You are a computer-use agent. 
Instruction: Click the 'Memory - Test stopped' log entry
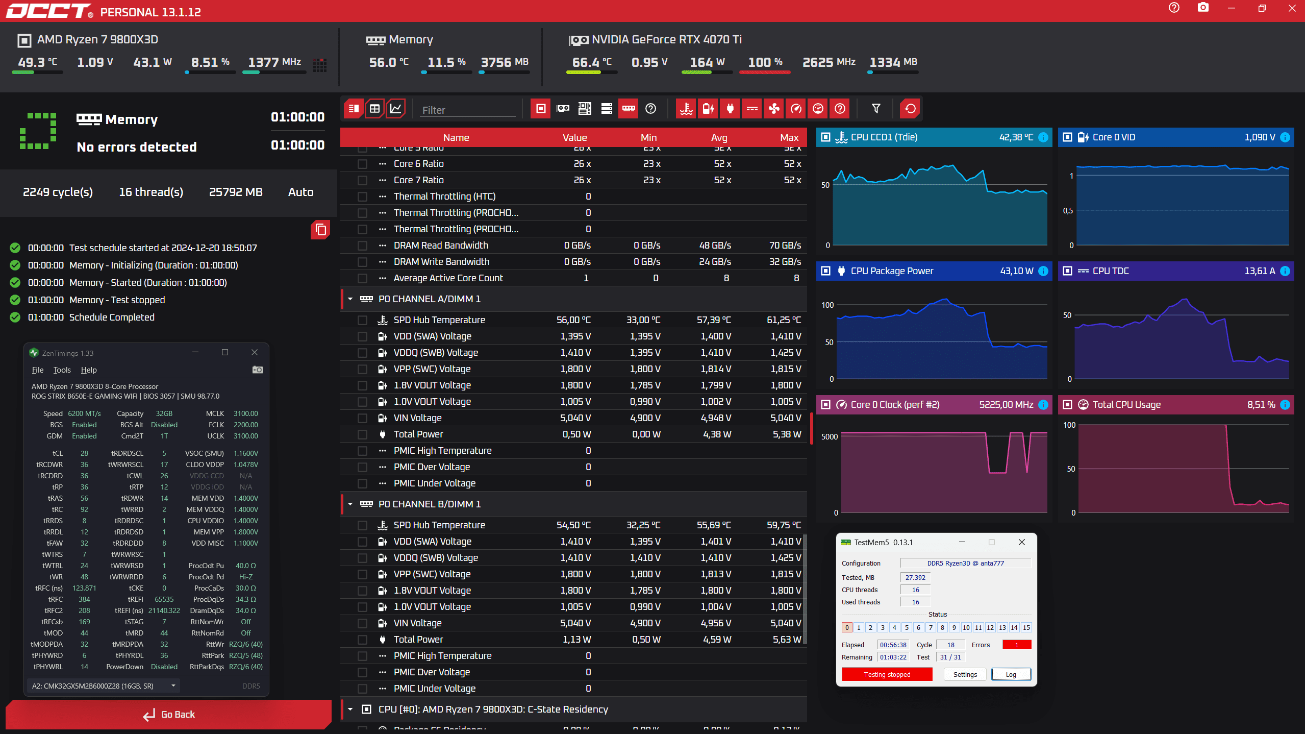pos(117,300)
